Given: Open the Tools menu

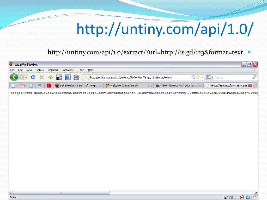Looking at the screenshot, I should pos(81,70).
